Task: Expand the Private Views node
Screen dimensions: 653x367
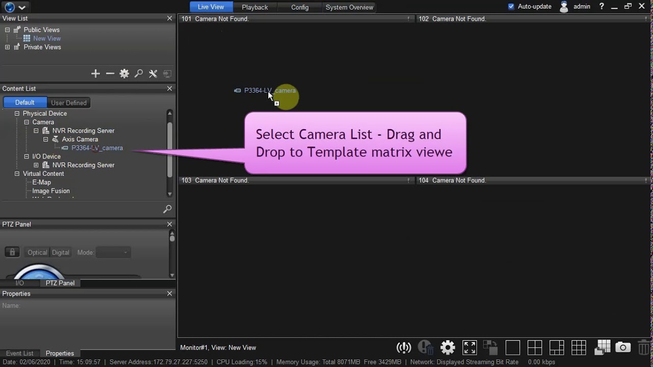Action: 7,47
